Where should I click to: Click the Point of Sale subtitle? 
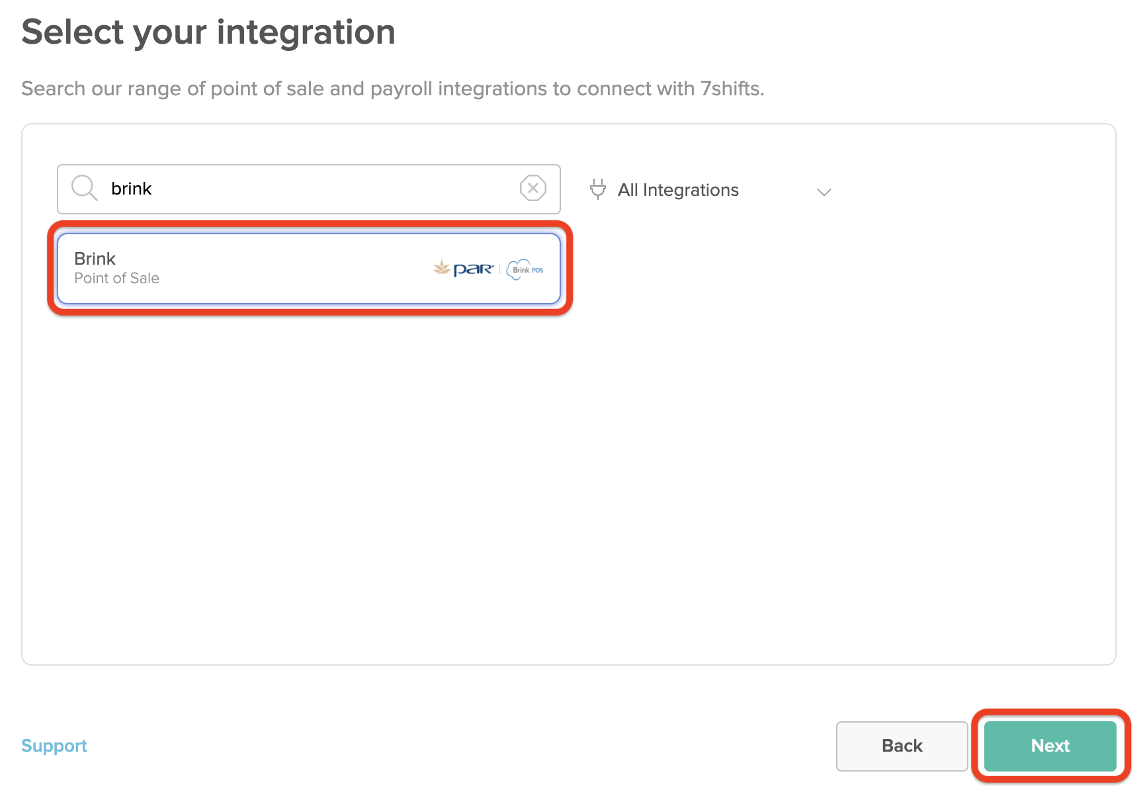[116, 279]
